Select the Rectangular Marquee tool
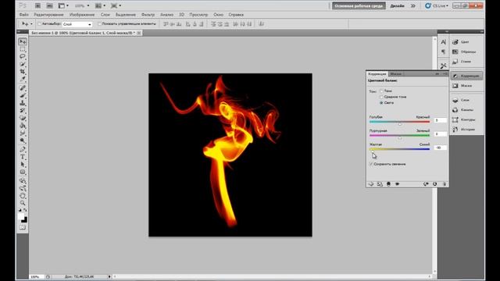The height and width of the screenshot is (281, 500). [23, 49]
